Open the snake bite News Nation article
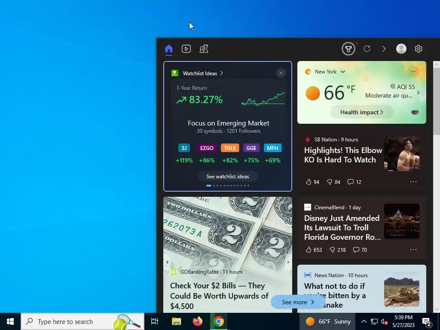The height and width of the screenshot is (330, 440). (x=335, y=295)
